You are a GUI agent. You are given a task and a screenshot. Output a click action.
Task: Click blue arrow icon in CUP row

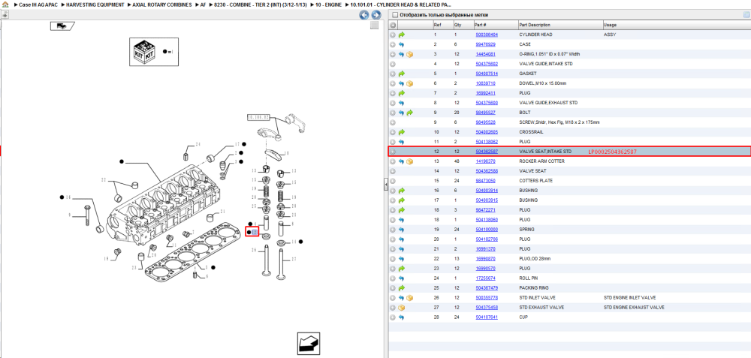(402, 317)
